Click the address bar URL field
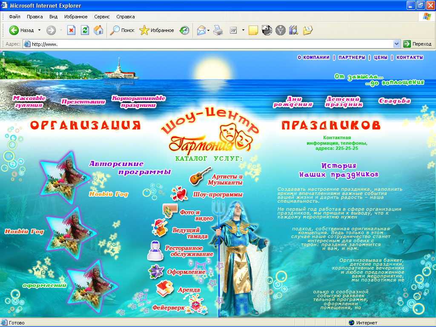The image size is (436, 327). click(x=209, y=44)
